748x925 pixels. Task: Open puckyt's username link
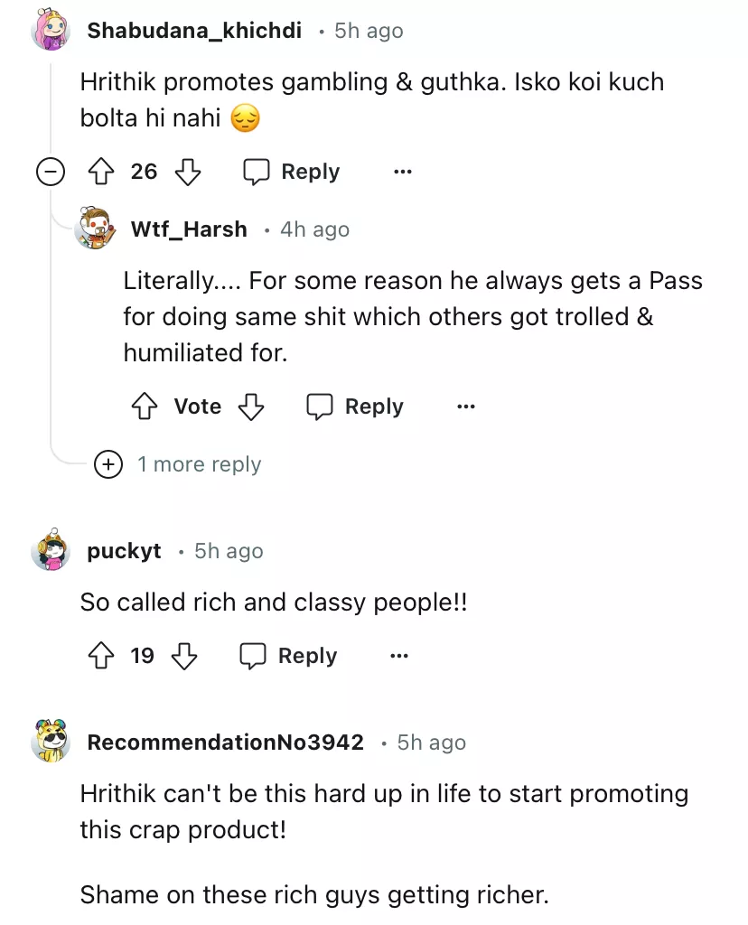124,551
